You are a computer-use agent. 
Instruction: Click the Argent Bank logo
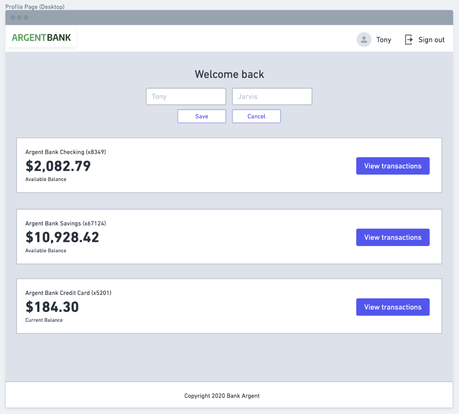coord(41,38)
